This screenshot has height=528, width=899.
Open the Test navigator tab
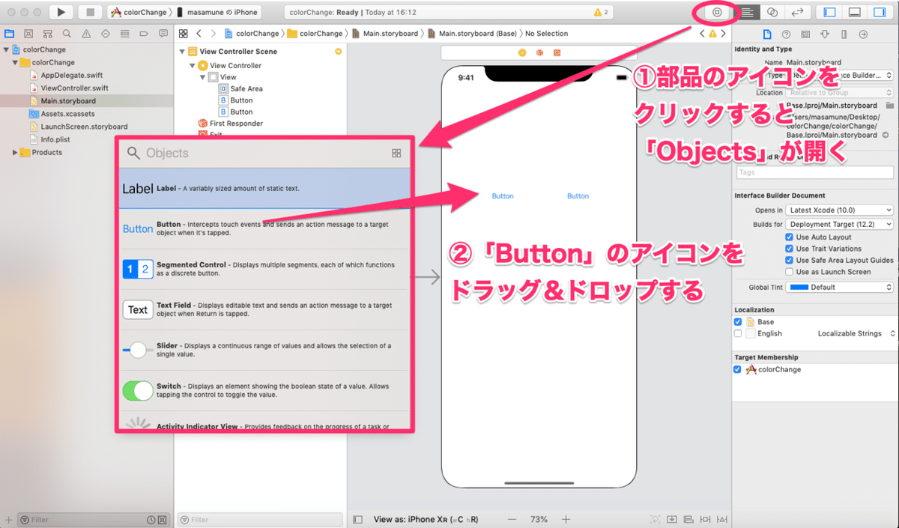106,34
